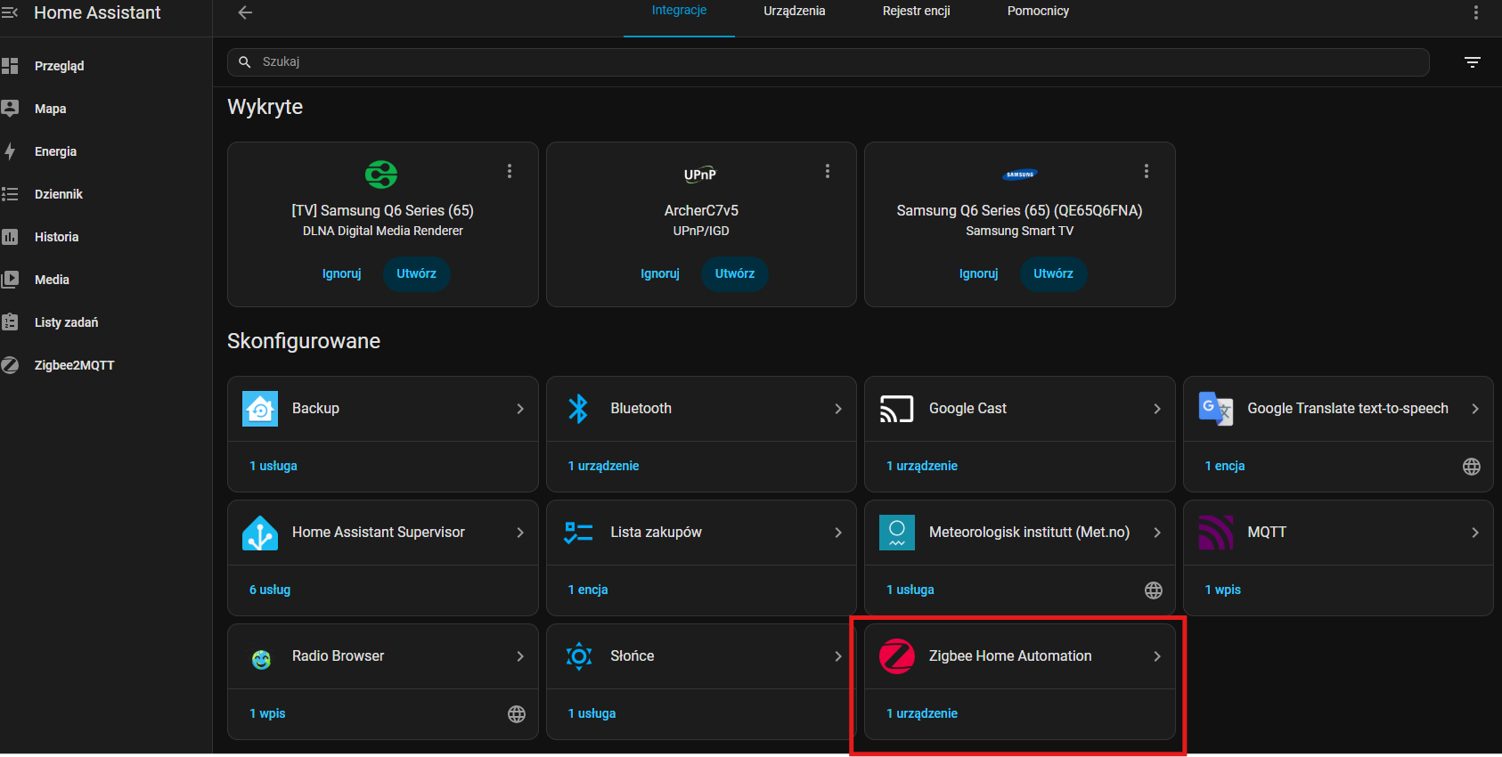
Task: Click the Szukaj search field
Action: (829, 62)
